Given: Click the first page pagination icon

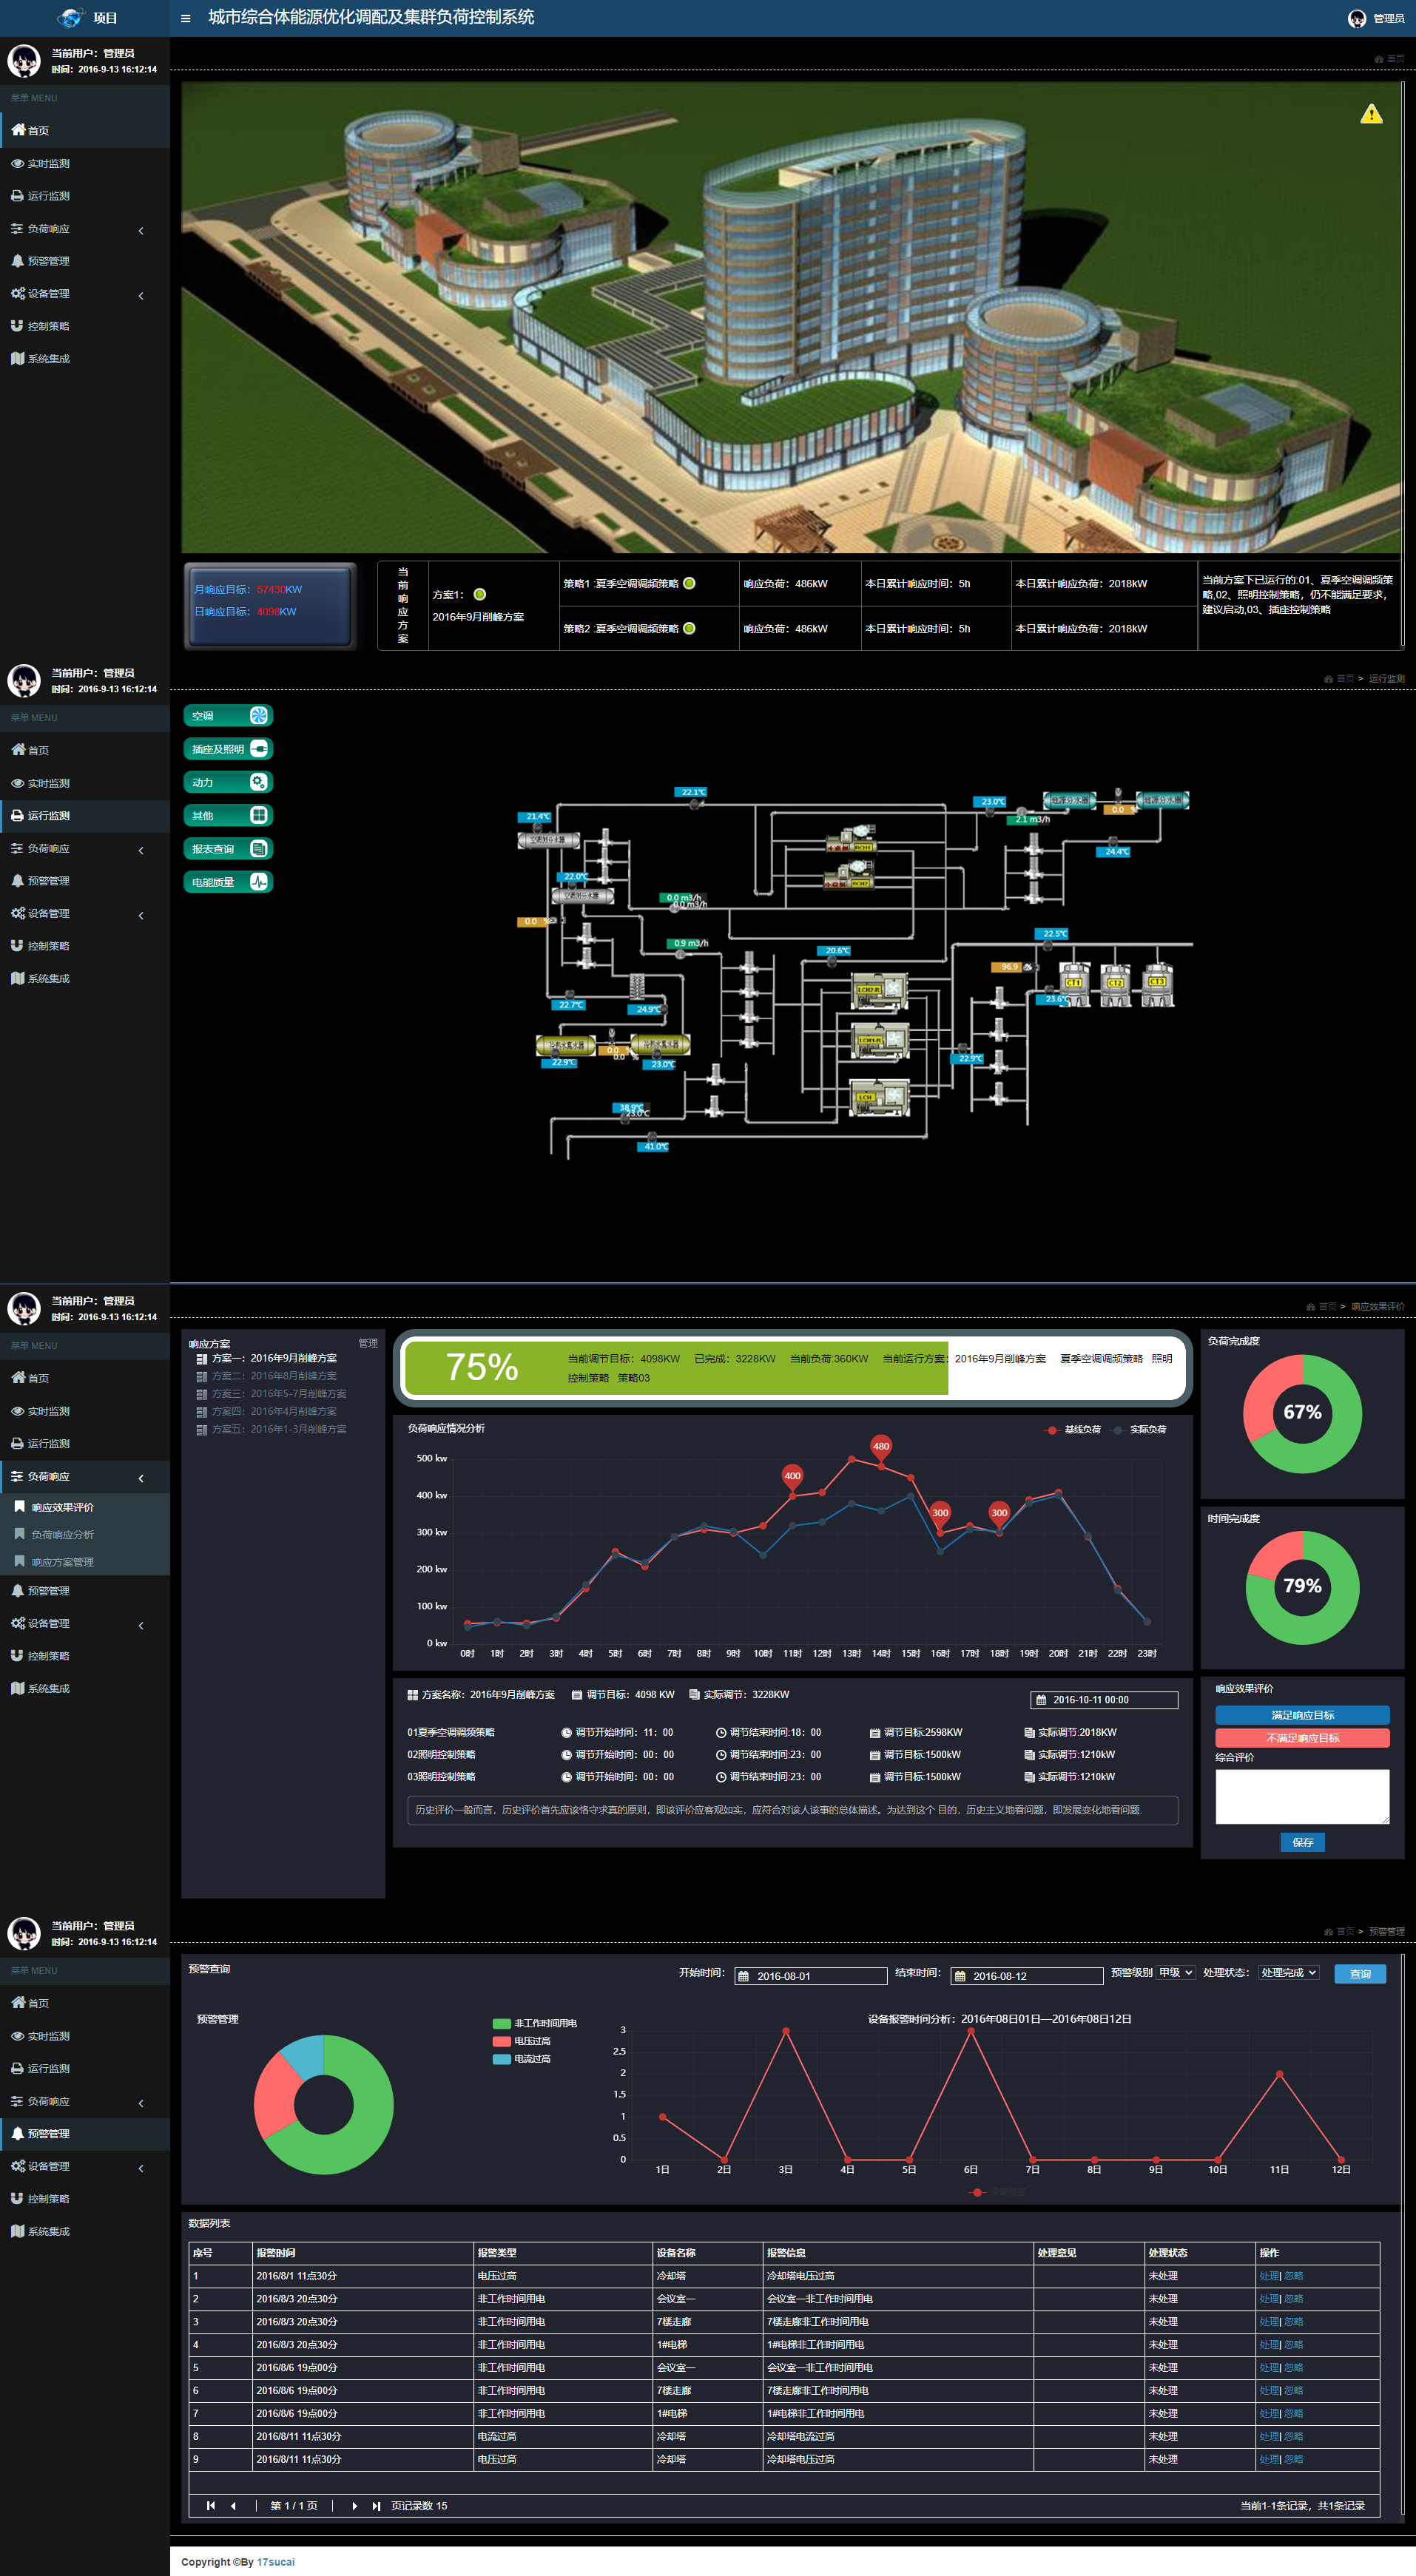Looking at the screenshot, I should (210, 2506).
